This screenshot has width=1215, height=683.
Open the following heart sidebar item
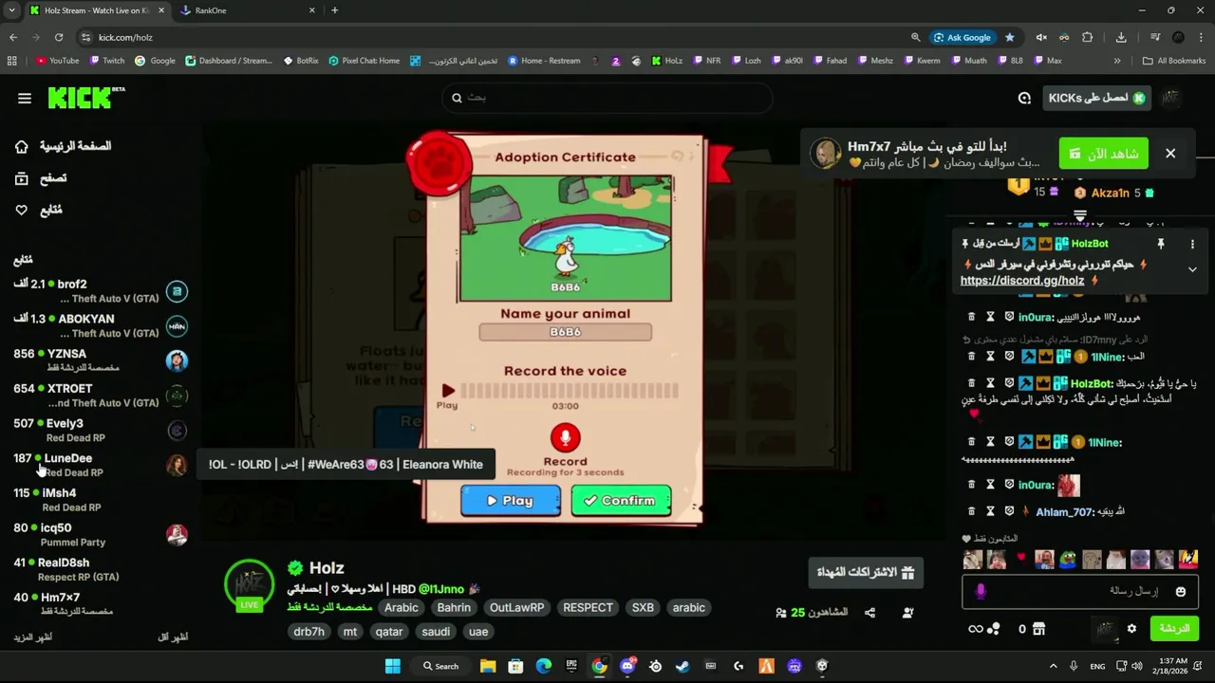coord(39,210)
